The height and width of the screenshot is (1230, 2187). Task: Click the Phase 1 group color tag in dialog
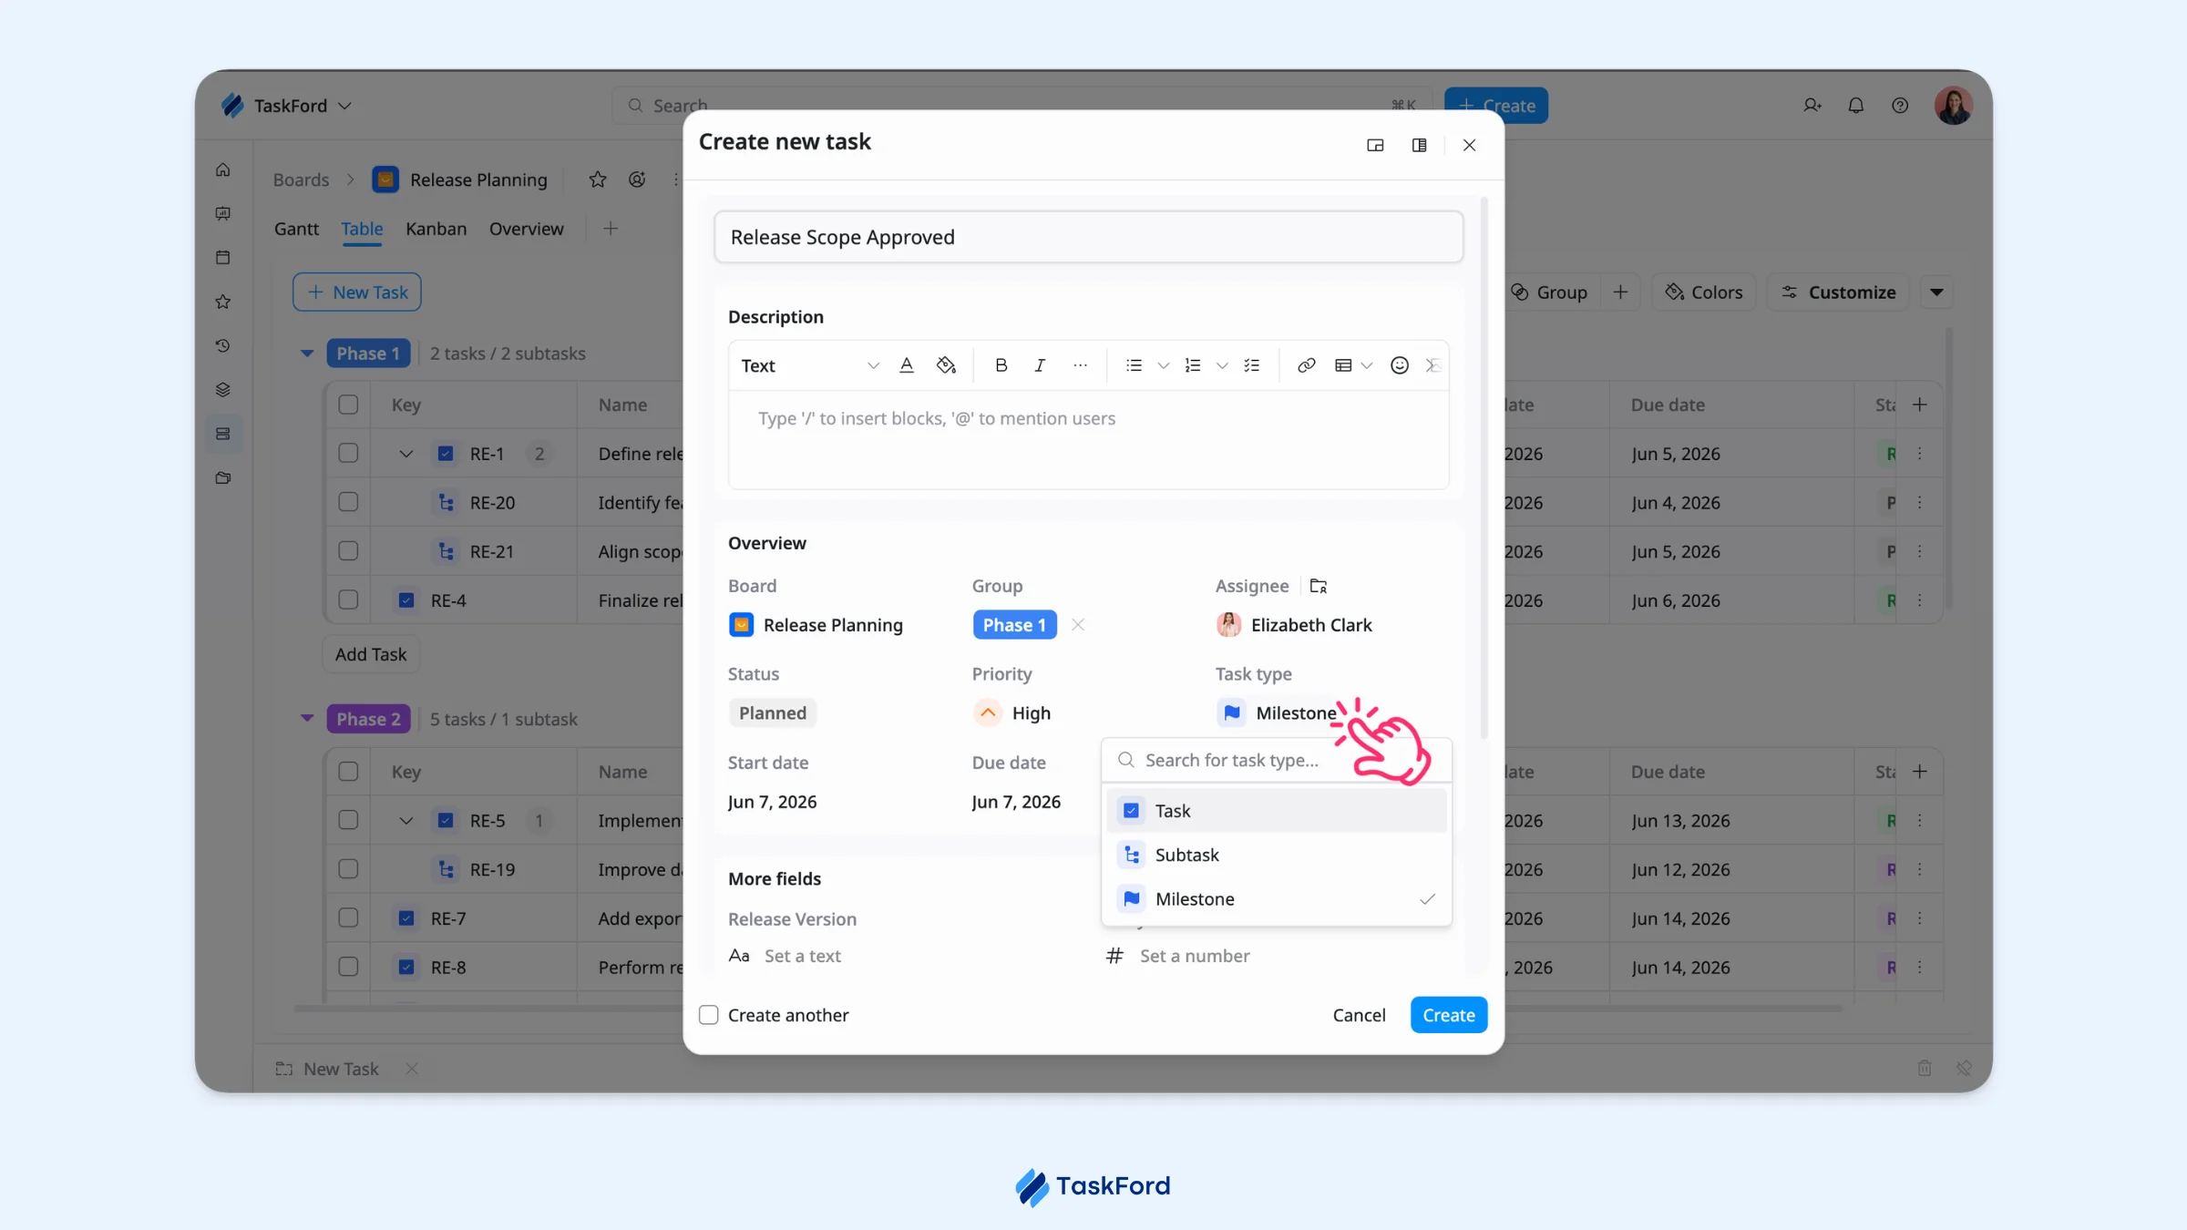tap(1014, 625)
